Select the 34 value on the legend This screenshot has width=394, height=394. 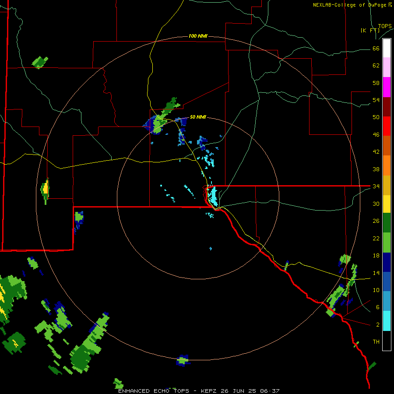[376, 186]
